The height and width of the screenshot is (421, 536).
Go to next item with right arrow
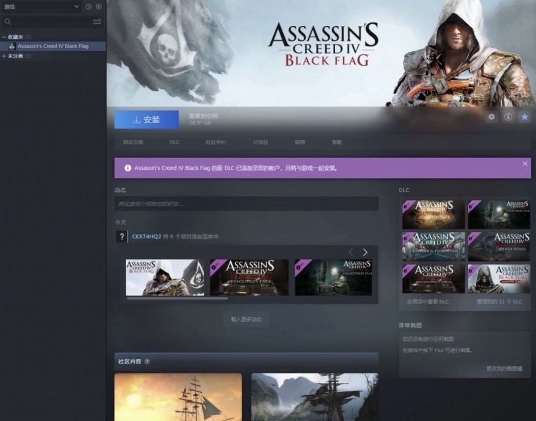click(365, 252)
